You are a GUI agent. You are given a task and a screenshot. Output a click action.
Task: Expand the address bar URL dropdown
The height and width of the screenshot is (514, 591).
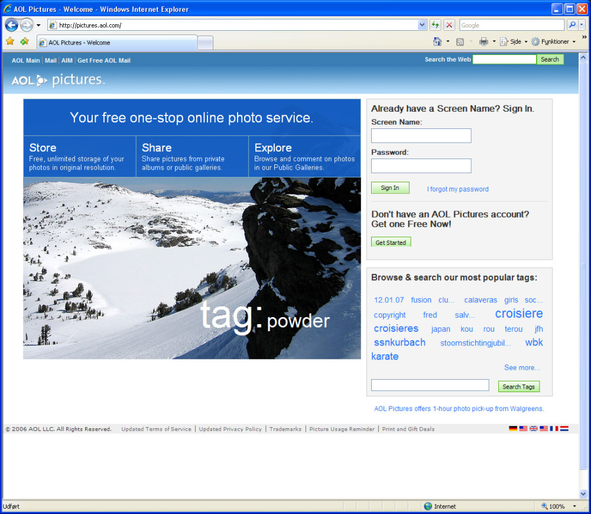tap(422, 25)
